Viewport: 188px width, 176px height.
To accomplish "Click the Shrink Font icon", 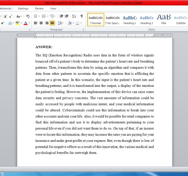I will [x=10, y=16].
